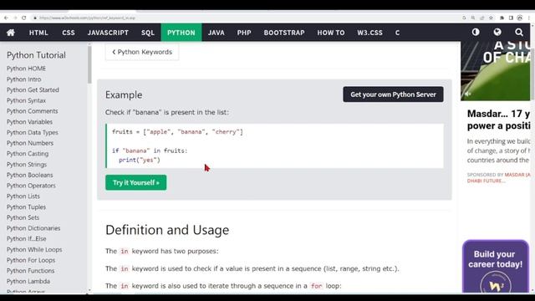Open Python Functions link
Viewport: 535px width, 301px height.
tap(31, 271)
